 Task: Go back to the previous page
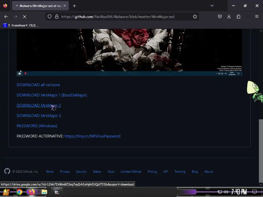6,17
